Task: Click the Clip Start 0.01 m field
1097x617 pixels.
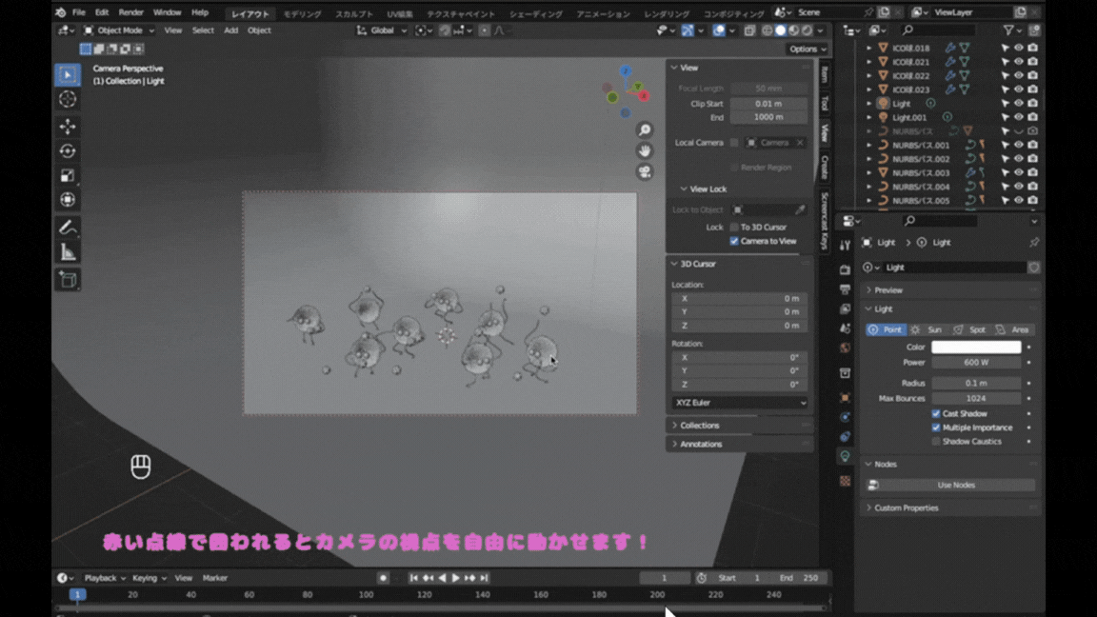Action: (x=768, y=104)
